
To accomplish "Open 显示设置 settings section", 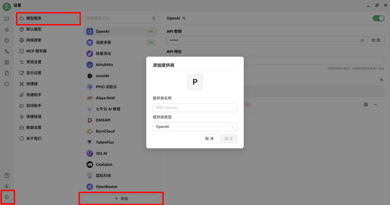I will point(48,73).
